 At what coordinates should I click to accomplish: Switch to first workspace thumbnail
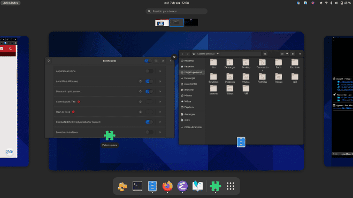coord(162,23)
